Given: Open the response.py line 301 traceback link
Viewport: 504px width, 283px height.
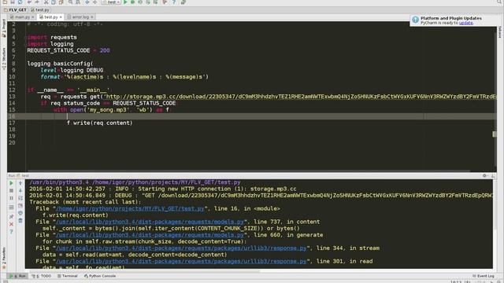Looking at the screenshot, I should coord(181,261).
